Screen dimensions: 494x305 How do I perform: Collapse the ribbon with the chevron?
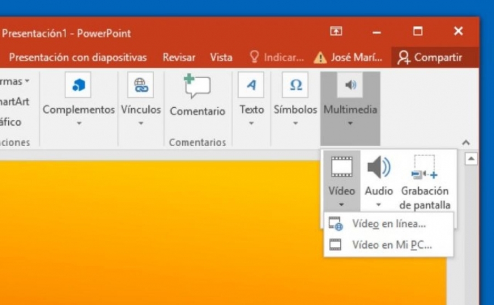coord(465,142)
